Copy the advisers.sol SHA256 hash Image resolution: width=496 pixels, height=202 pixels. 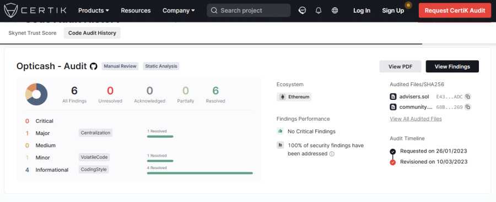point(468,97)
